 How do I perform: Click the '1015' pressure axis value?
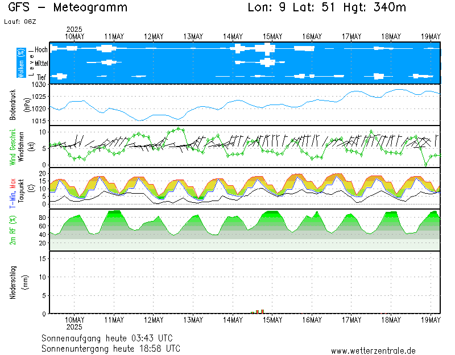(39, 121)
